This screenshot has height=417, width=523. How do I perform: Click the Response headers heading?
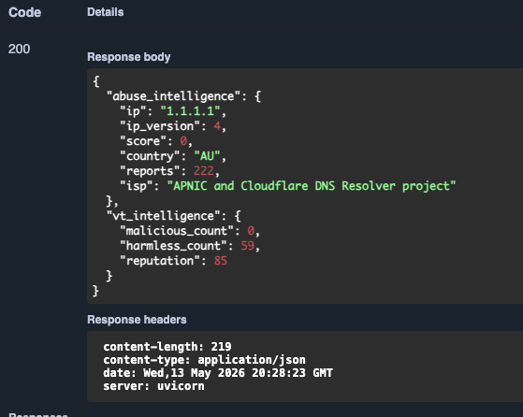(x=137, y=320)
